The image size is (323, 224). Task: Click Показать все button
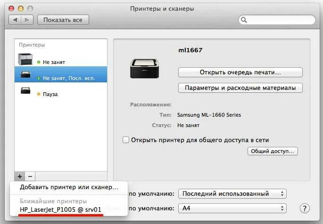[63, 20]
